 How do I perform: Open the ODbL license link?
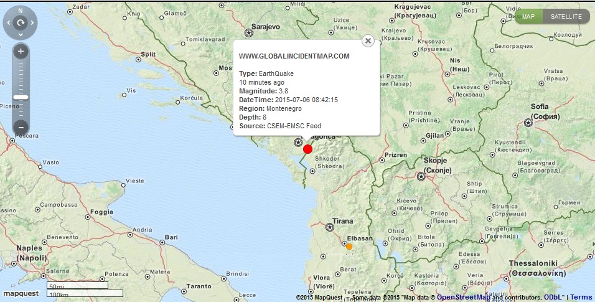[x=554, y=297]
